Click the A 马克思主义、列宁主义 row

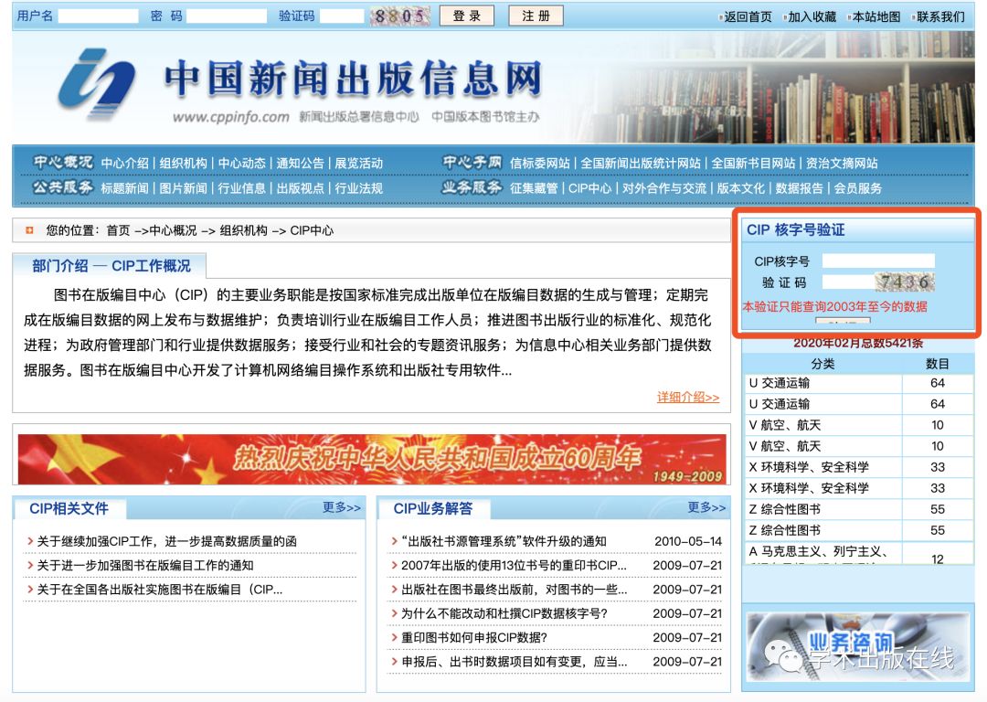[857, 553]
